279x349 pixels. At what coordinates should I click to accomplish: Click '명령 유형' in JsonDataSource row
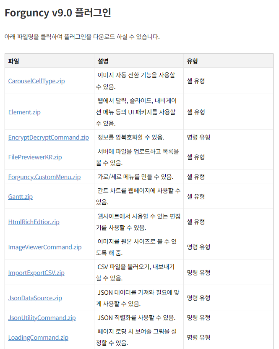(x=198, y=298)
